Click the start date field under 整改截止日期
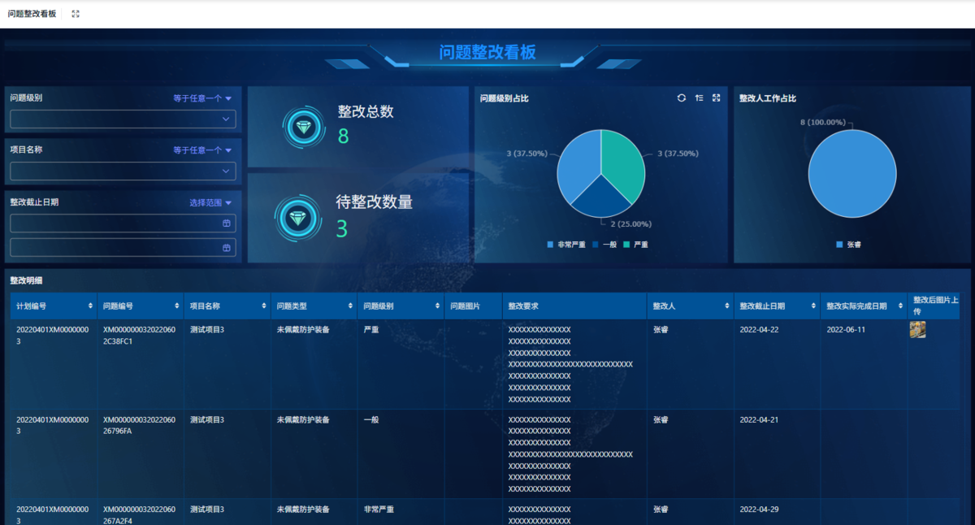The image size is (975, 525). 123,223
